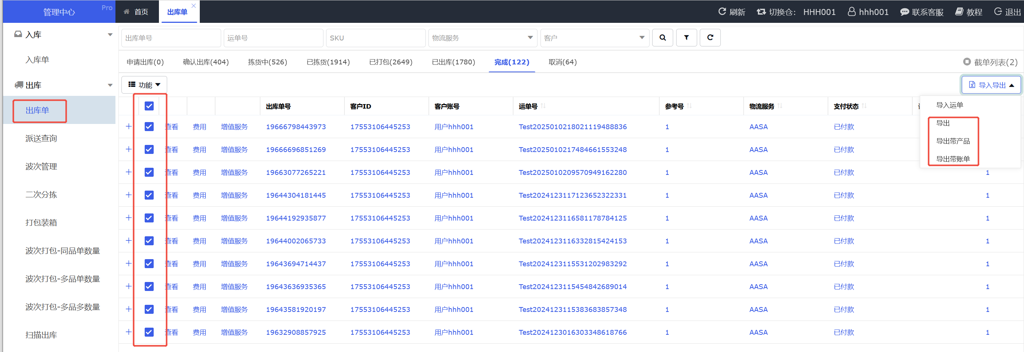Expand row plus for order 19644192935877

pos(129,218)
